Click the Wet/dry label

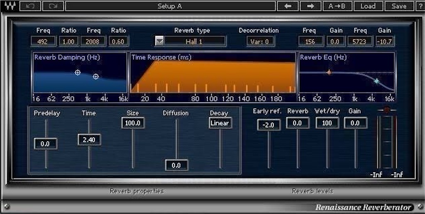(327, 111)
